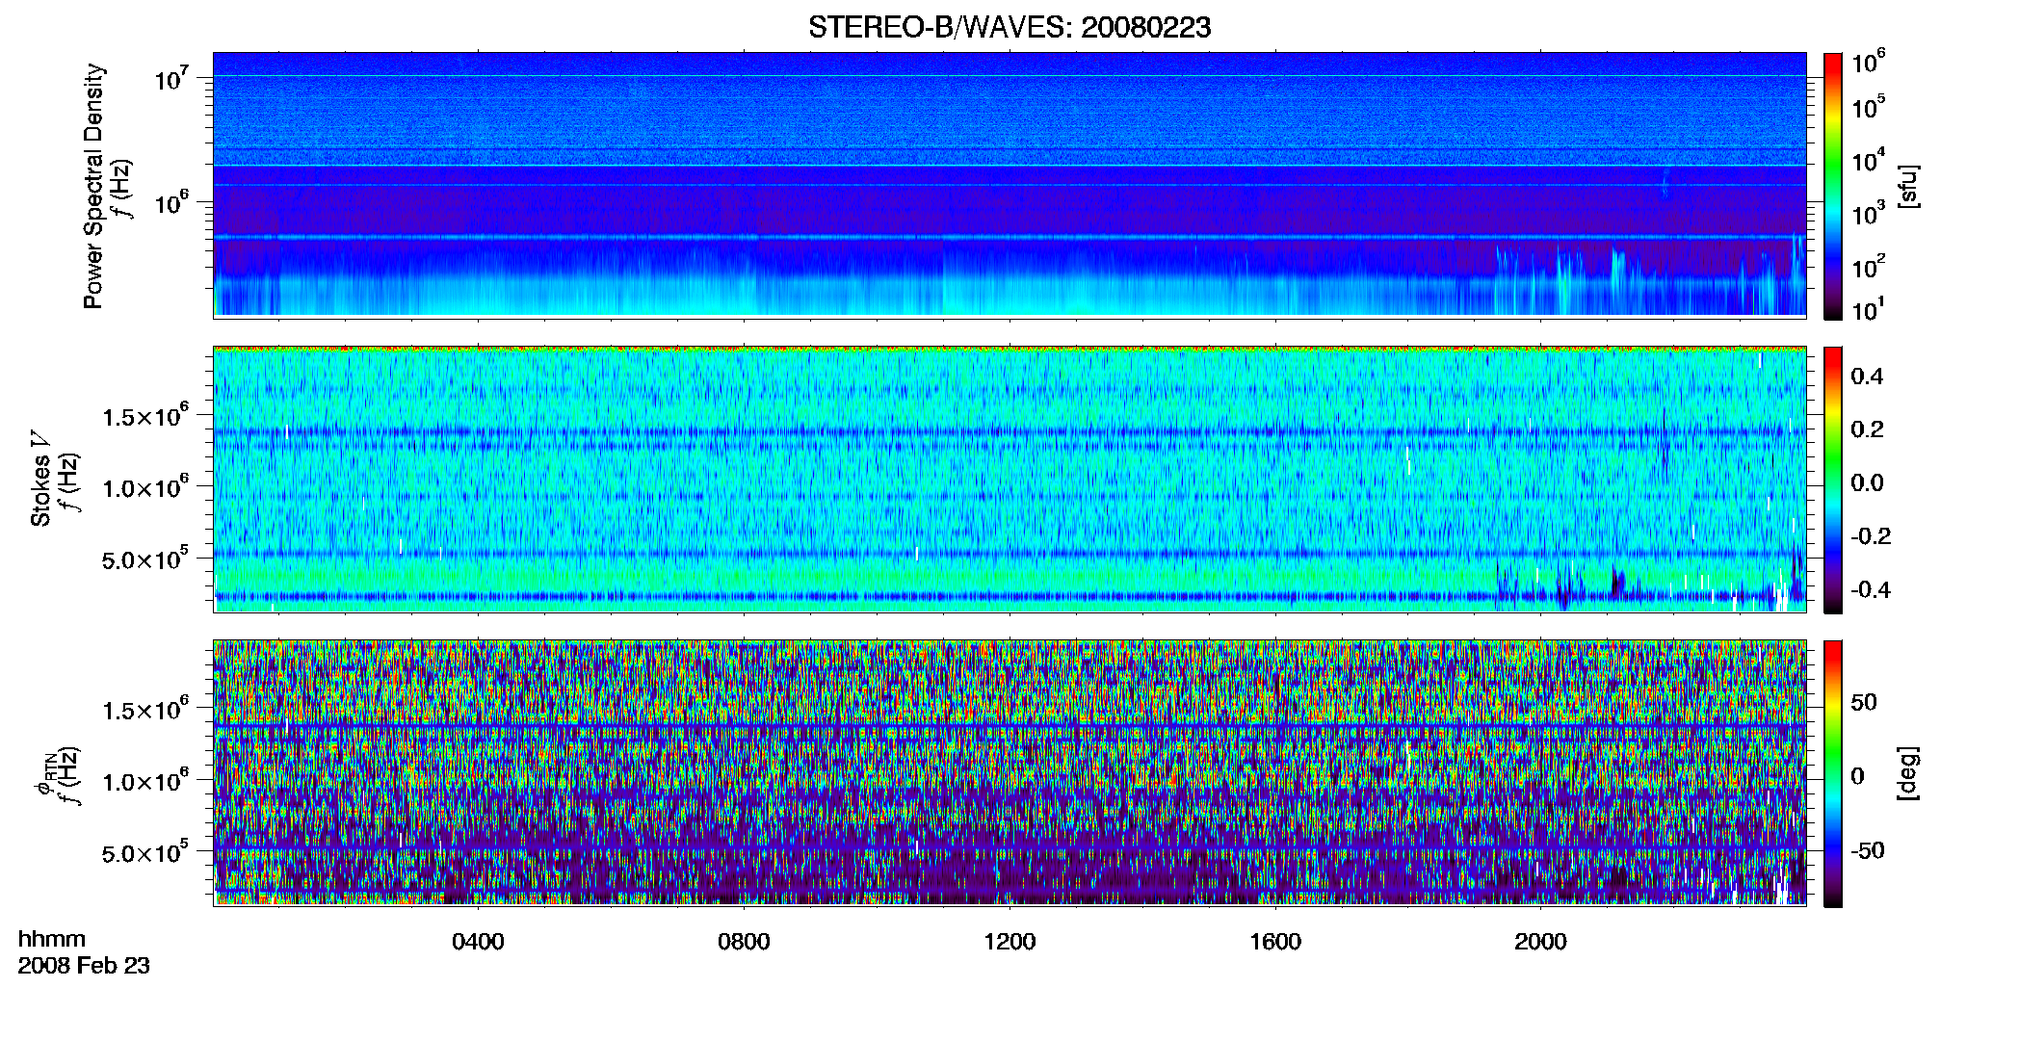Select the "Power Spectral Density" y-axis label
This screenshot has width=2019, height=1040.
click(x=93, y=186)
